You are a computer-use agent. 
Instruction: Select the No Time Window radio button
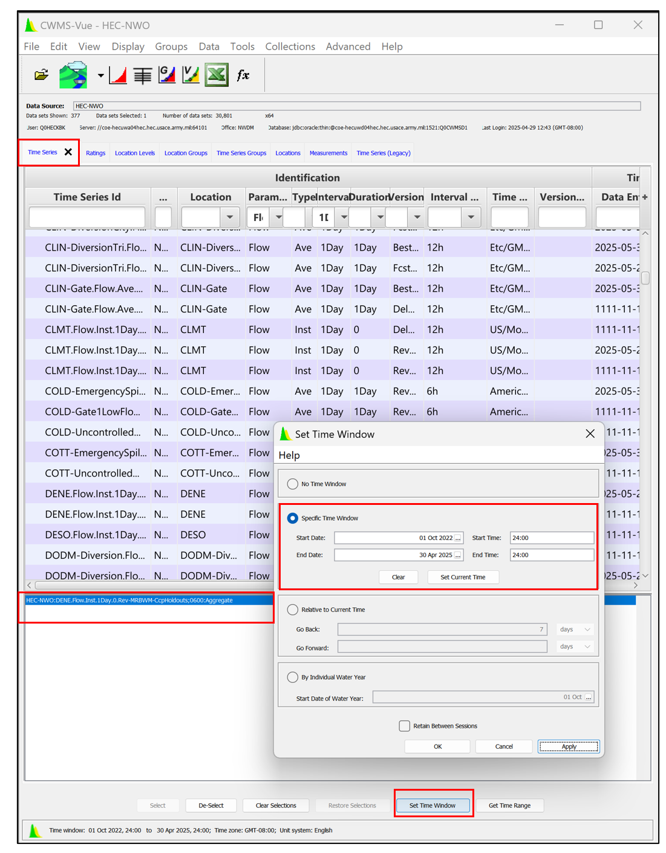[293, 484]
